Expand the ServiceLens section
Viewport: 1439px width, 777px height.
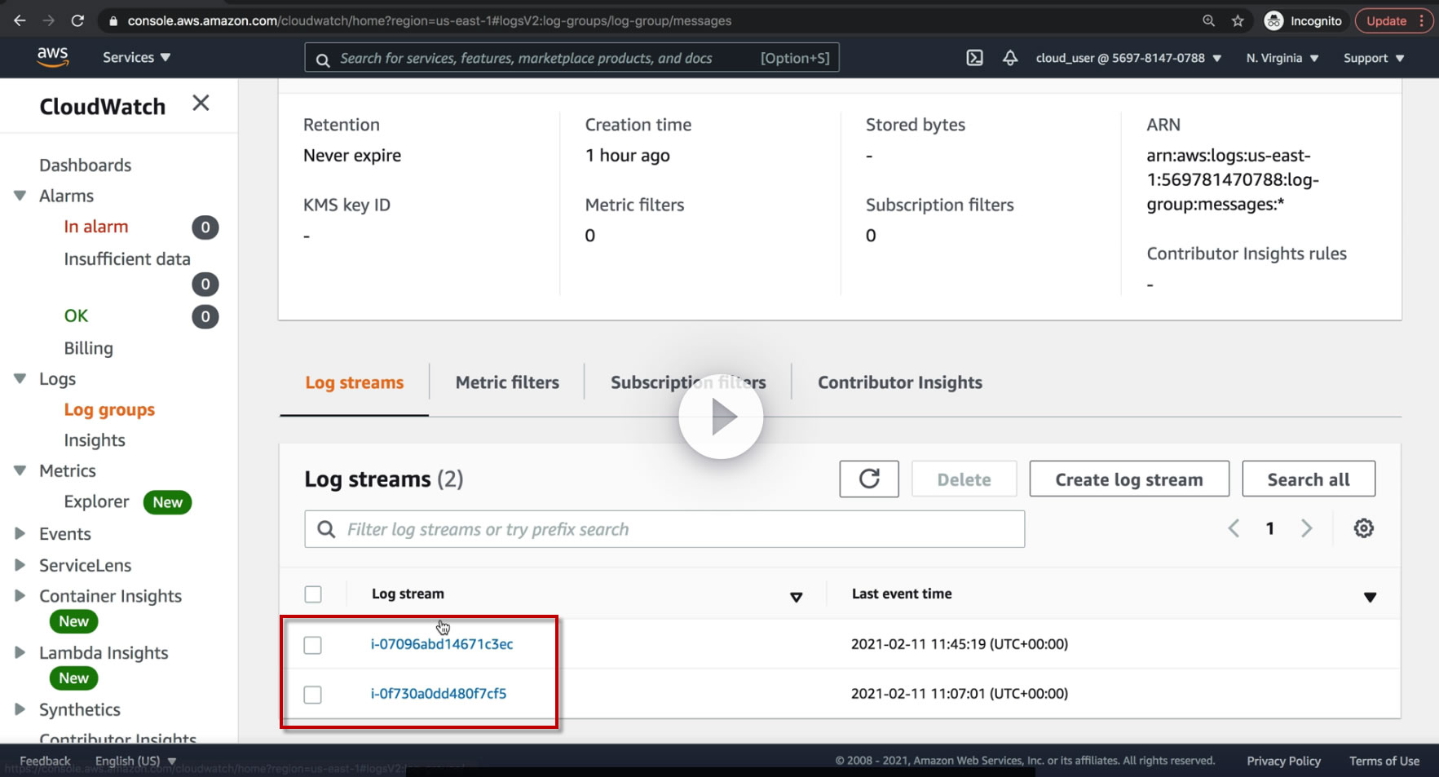(x=20, y=564)
